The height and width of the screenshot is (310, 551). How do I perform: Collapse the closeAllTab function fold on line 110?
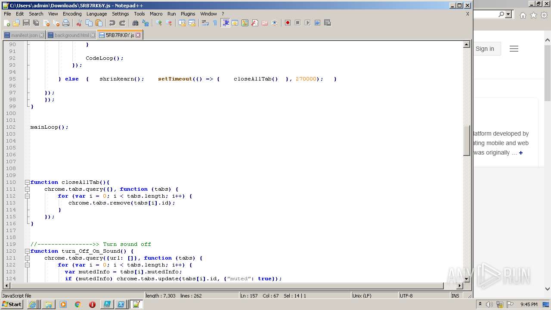point(27,182)
